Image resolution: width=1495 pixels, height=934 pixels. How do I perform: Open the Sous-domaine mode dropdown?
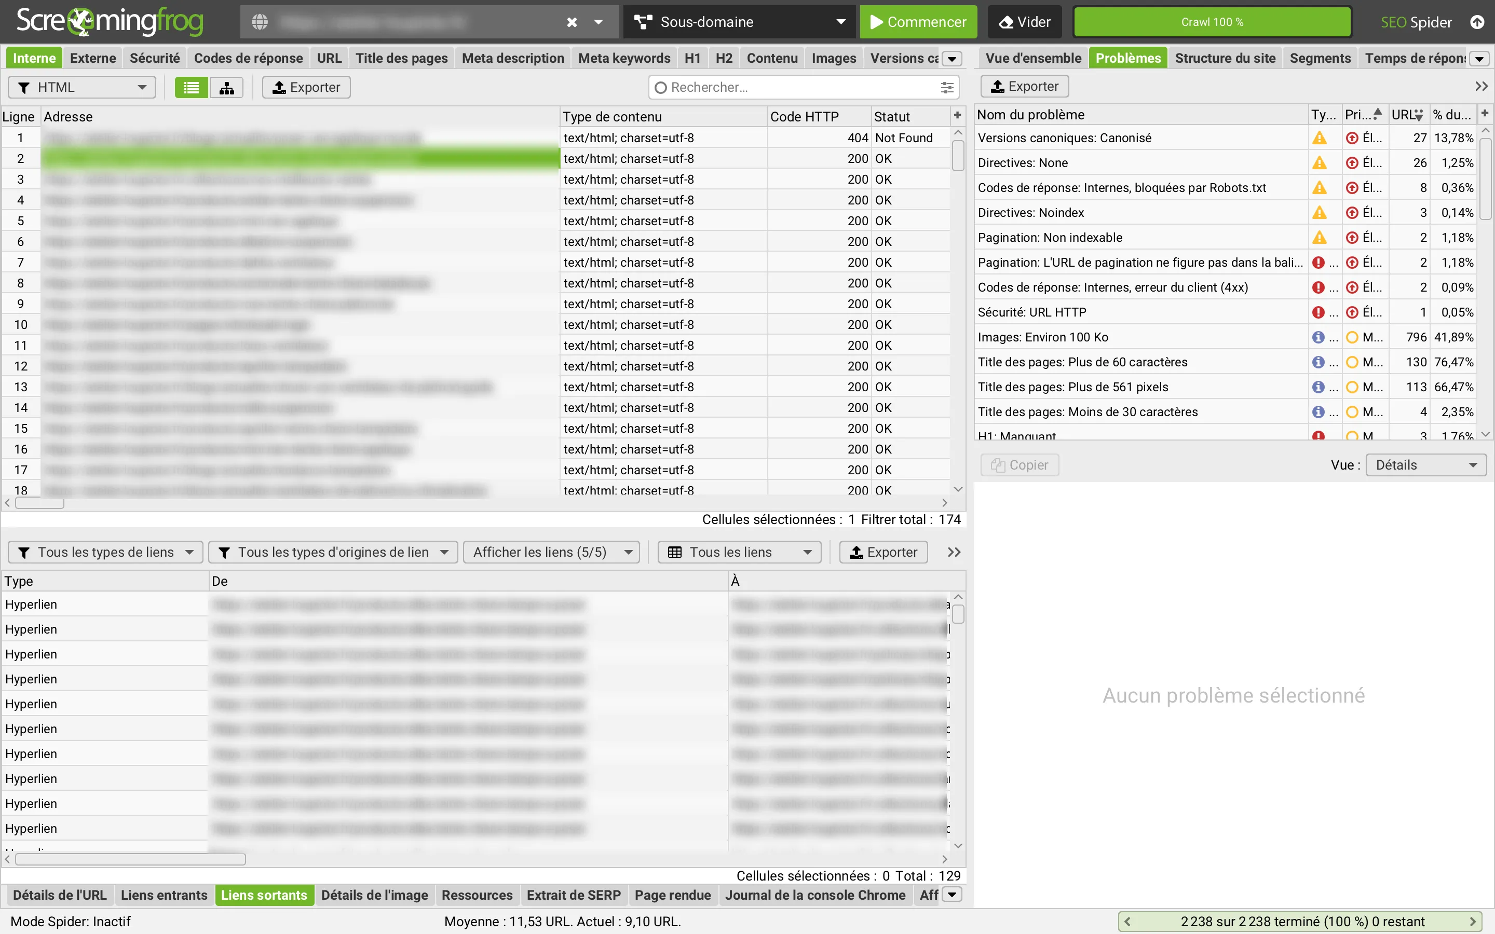pos(740,22)
